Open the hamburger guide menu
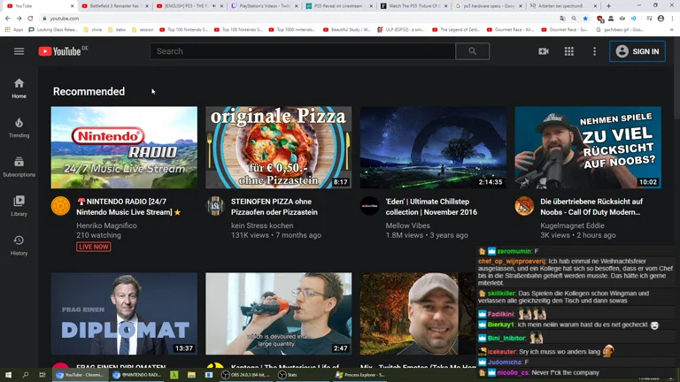Screen dimensions: 680x382 (x=19, y=51)
